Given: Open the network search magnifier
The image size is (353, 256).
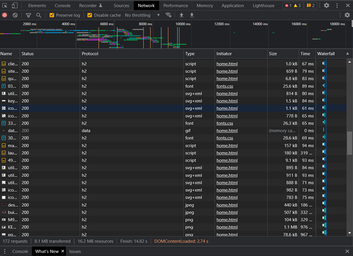Looking at the screenshot, I should [x=38, y=15].
